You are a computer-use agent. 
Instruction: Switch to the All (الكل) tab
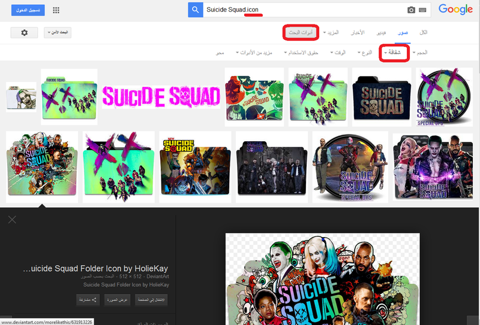click(424, 32)
